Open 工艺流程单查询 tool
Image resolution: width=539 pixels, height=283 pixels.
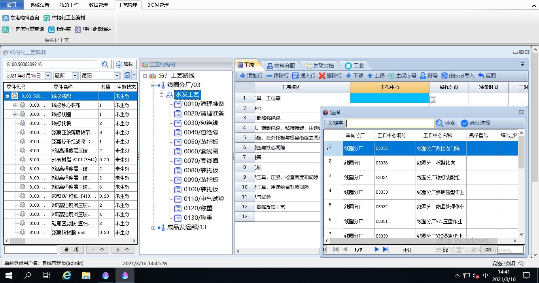(x=23, y=29)
